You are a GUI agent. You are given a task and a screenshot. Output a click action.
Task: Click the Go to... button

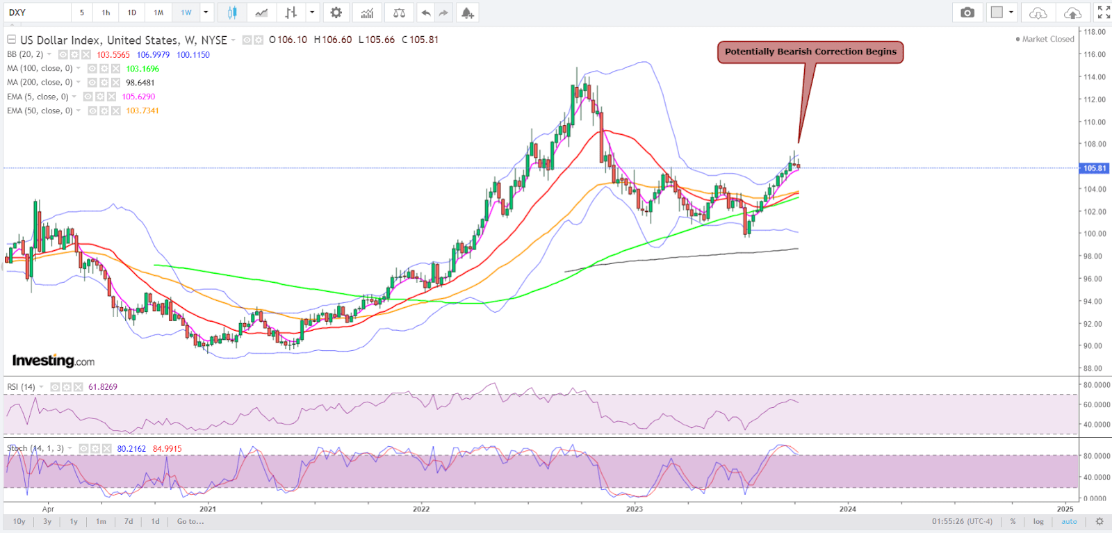[190, 521]
